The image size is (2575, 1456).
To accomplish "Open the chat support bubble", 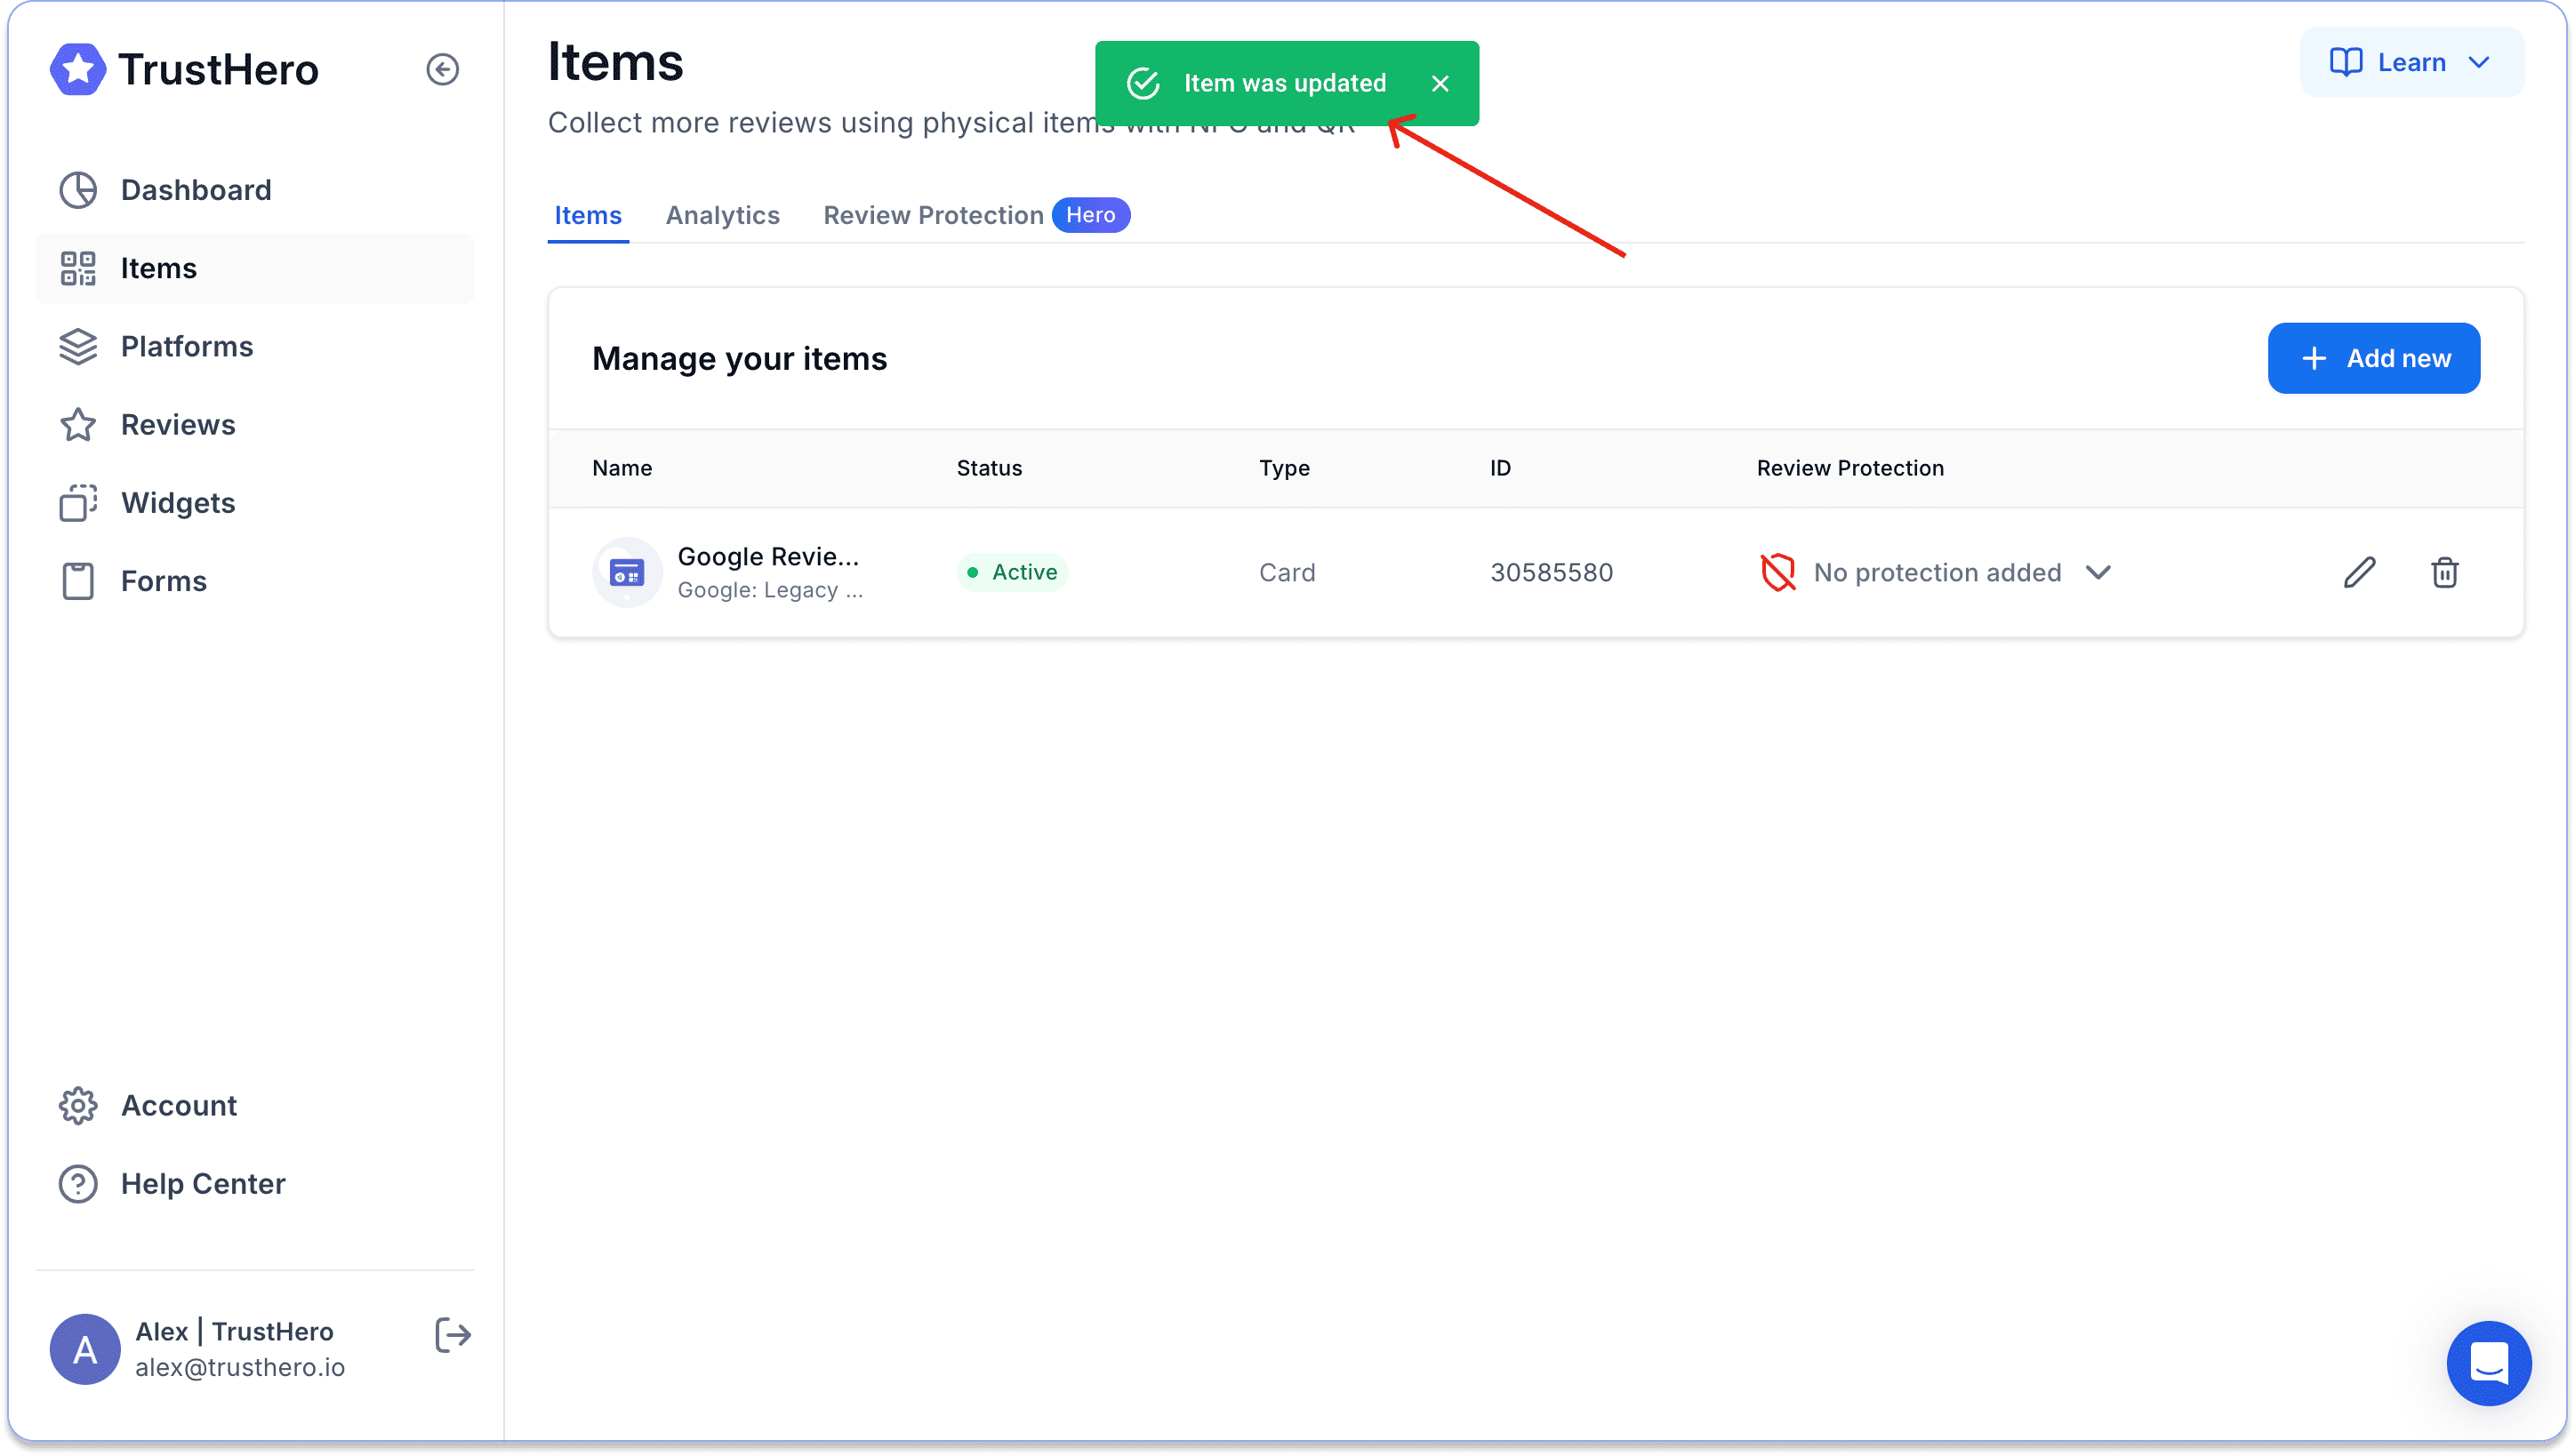I will click(x=2488, y=1362).
